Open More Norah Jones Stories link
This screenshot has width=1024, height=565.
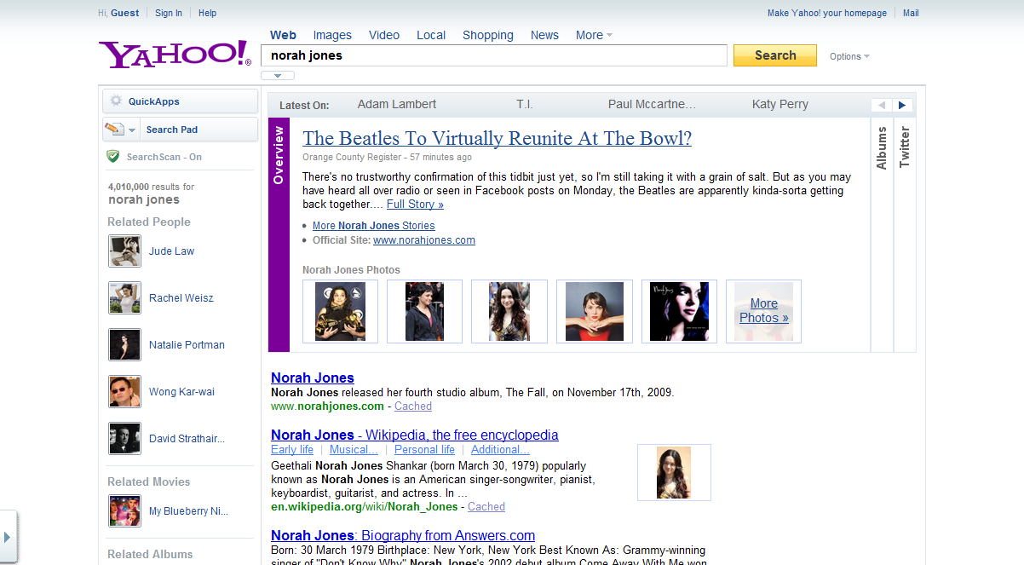pyautogui.click(x=374, y=226)
